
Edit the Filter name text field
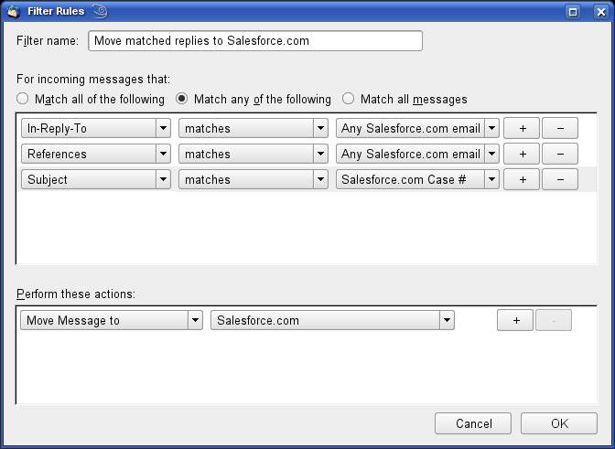pos(255,41)
